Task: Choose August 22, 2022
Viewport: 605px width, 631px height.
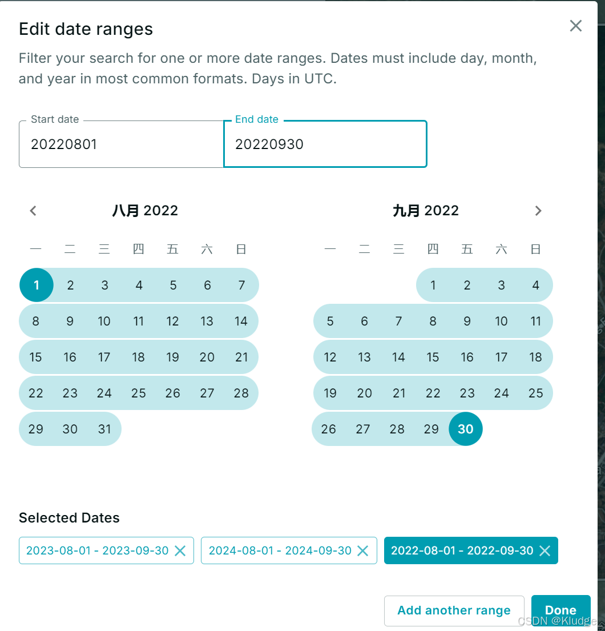Action: [36, 393]
